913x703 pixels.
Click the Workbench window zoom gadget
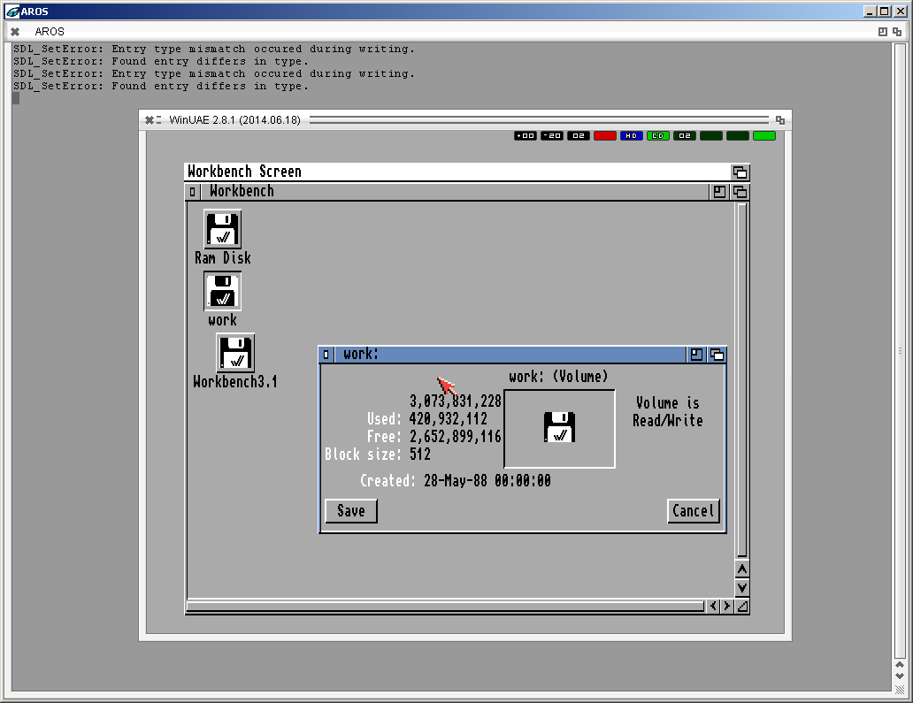(719, 192)
